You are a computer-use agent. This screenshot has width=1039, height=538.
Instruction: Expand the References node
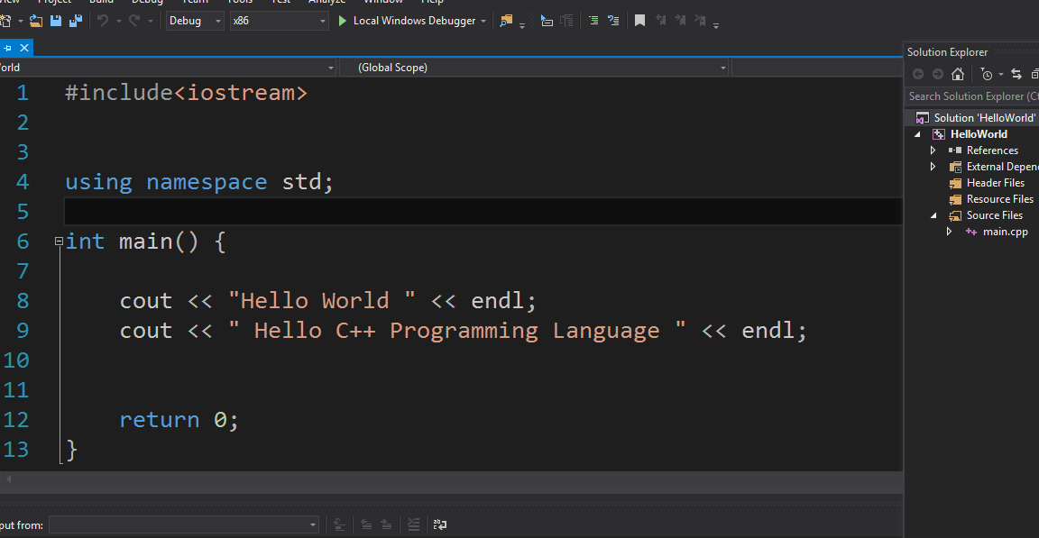click(933, 150)
